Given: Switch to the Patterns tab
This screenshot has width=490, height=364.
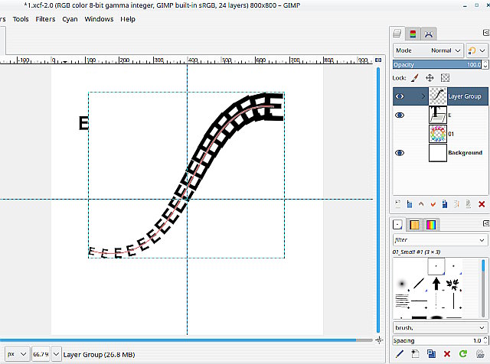Looking at the screenshot, I should 413,225.
